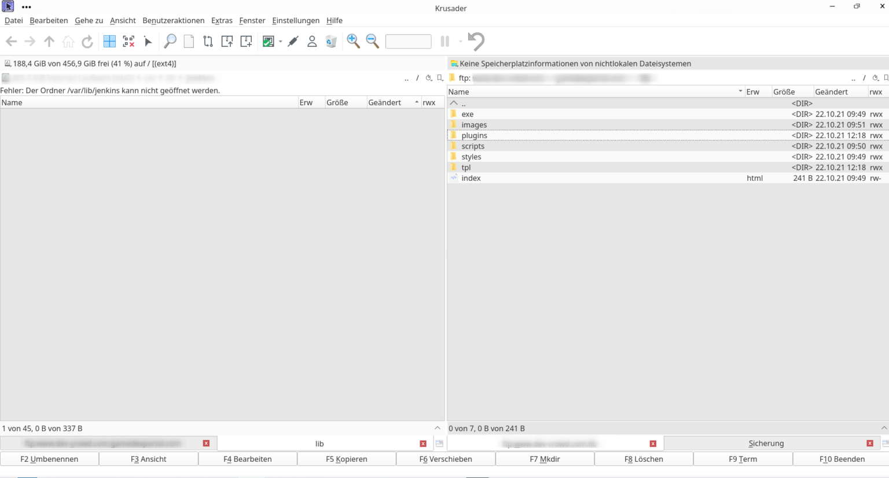Open Krusader's search tool

(x=170, y=41)
